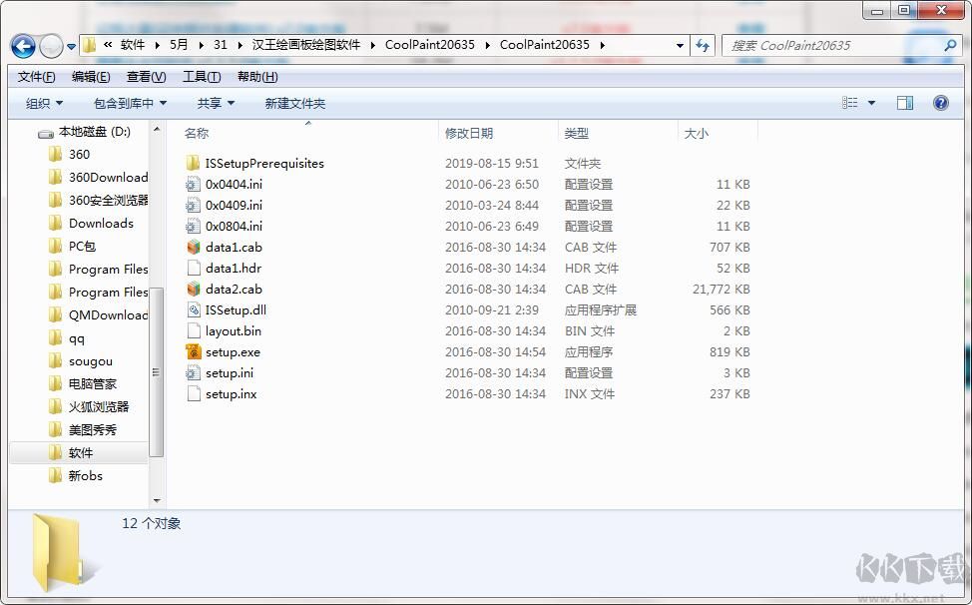The height and width of the screenshot is (605, 972).
Task: Select the data2.cab archive icon
Action: [x=194, y=290]
